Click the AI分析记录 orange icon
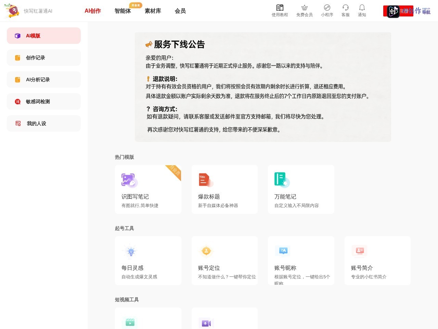This screenshot has width=438, height=329. click(17, 80)
